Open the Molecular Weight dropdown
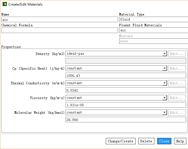 point(164,113)
